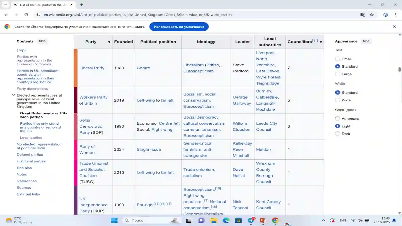Click the browser address bar URL
The image size is (402, 226).
[x=138, y=15]
